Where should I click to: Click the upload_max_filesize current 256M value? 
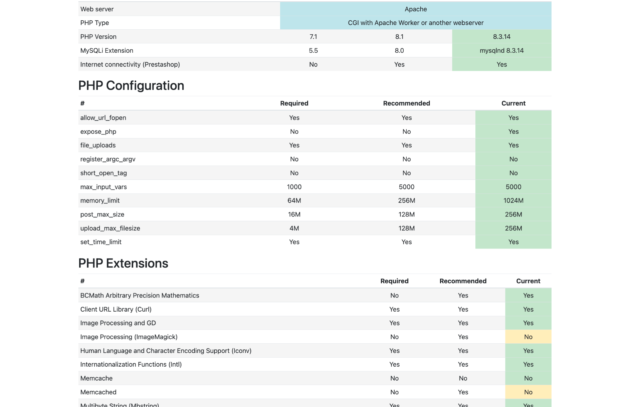click(x=513, y=229)
